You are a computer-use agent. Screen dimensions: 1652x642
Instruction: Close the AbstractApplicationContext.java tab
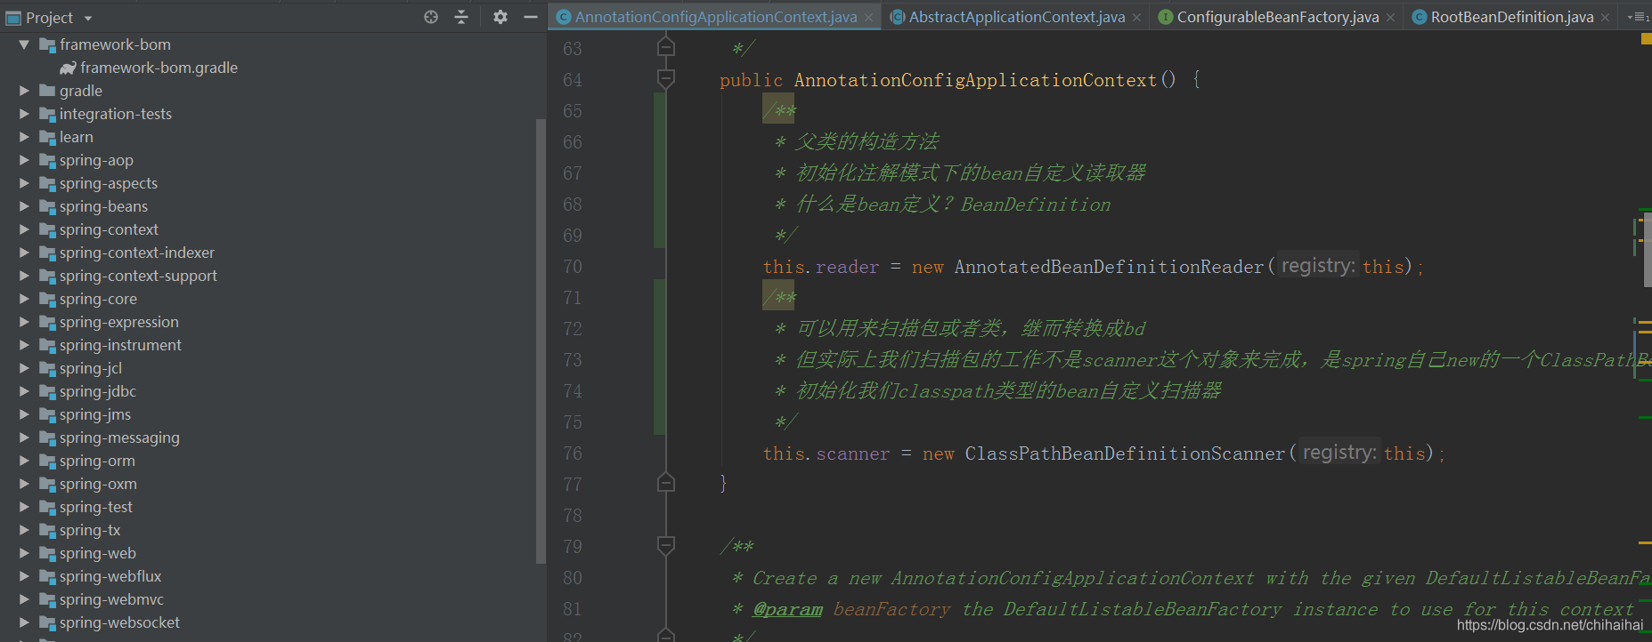[1136, 18]
